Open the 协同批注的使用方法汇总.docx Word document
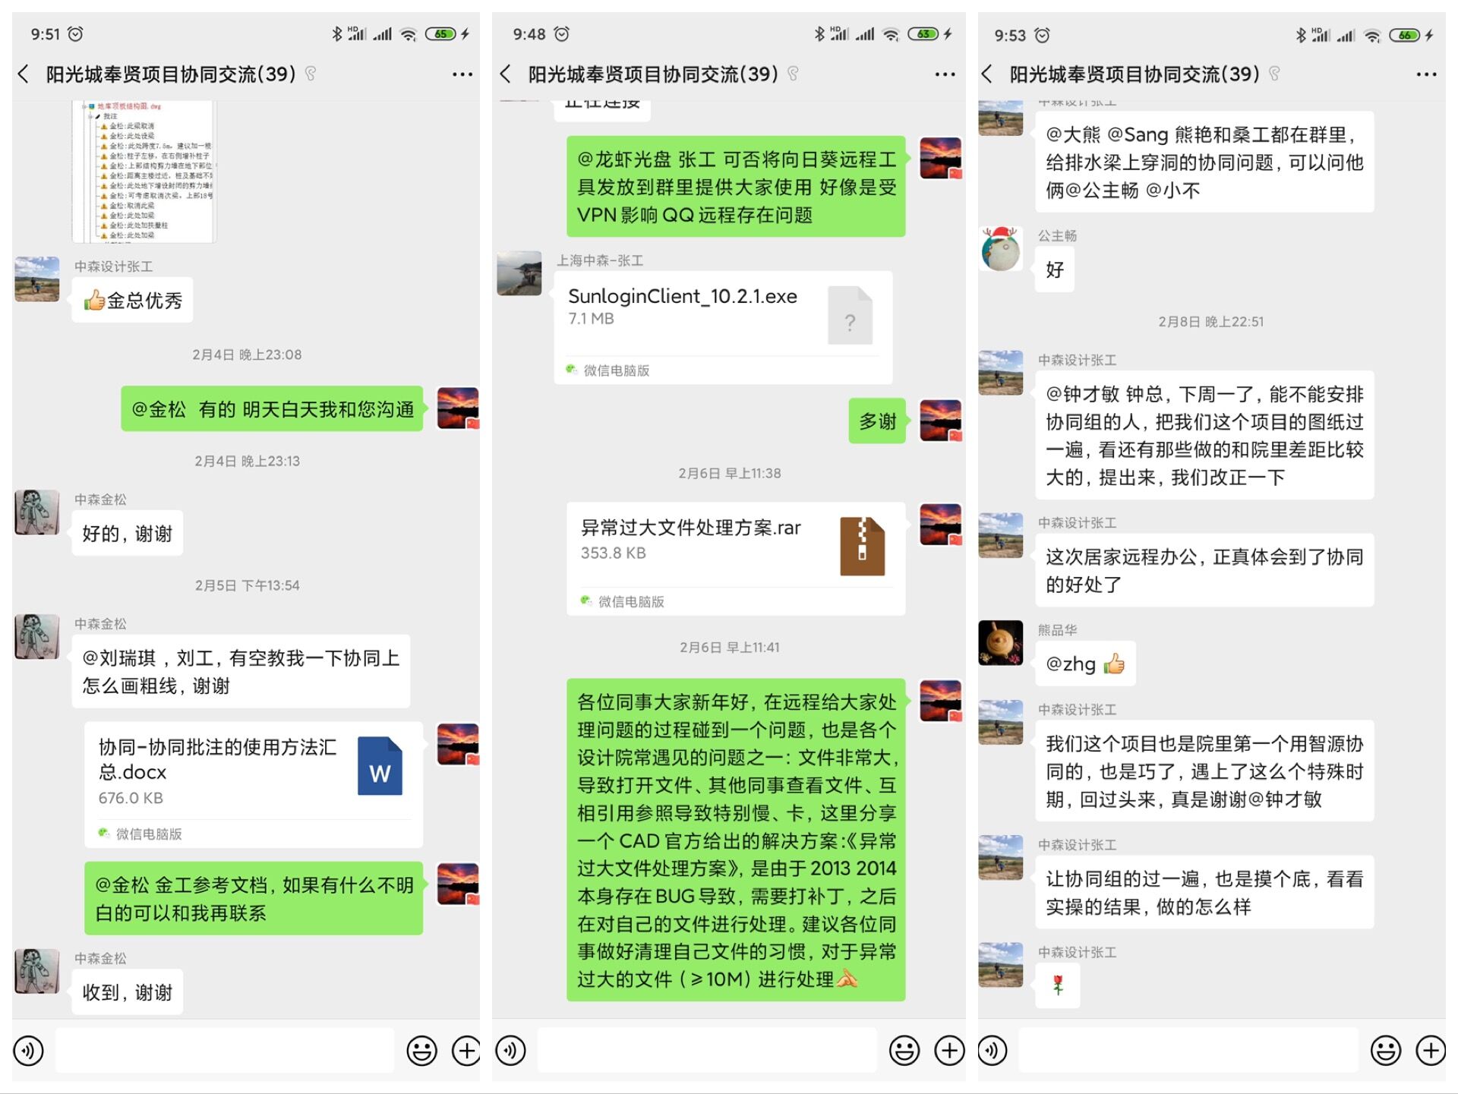The height and width of the screenshot is (1094, 1458). coord(254,785)
